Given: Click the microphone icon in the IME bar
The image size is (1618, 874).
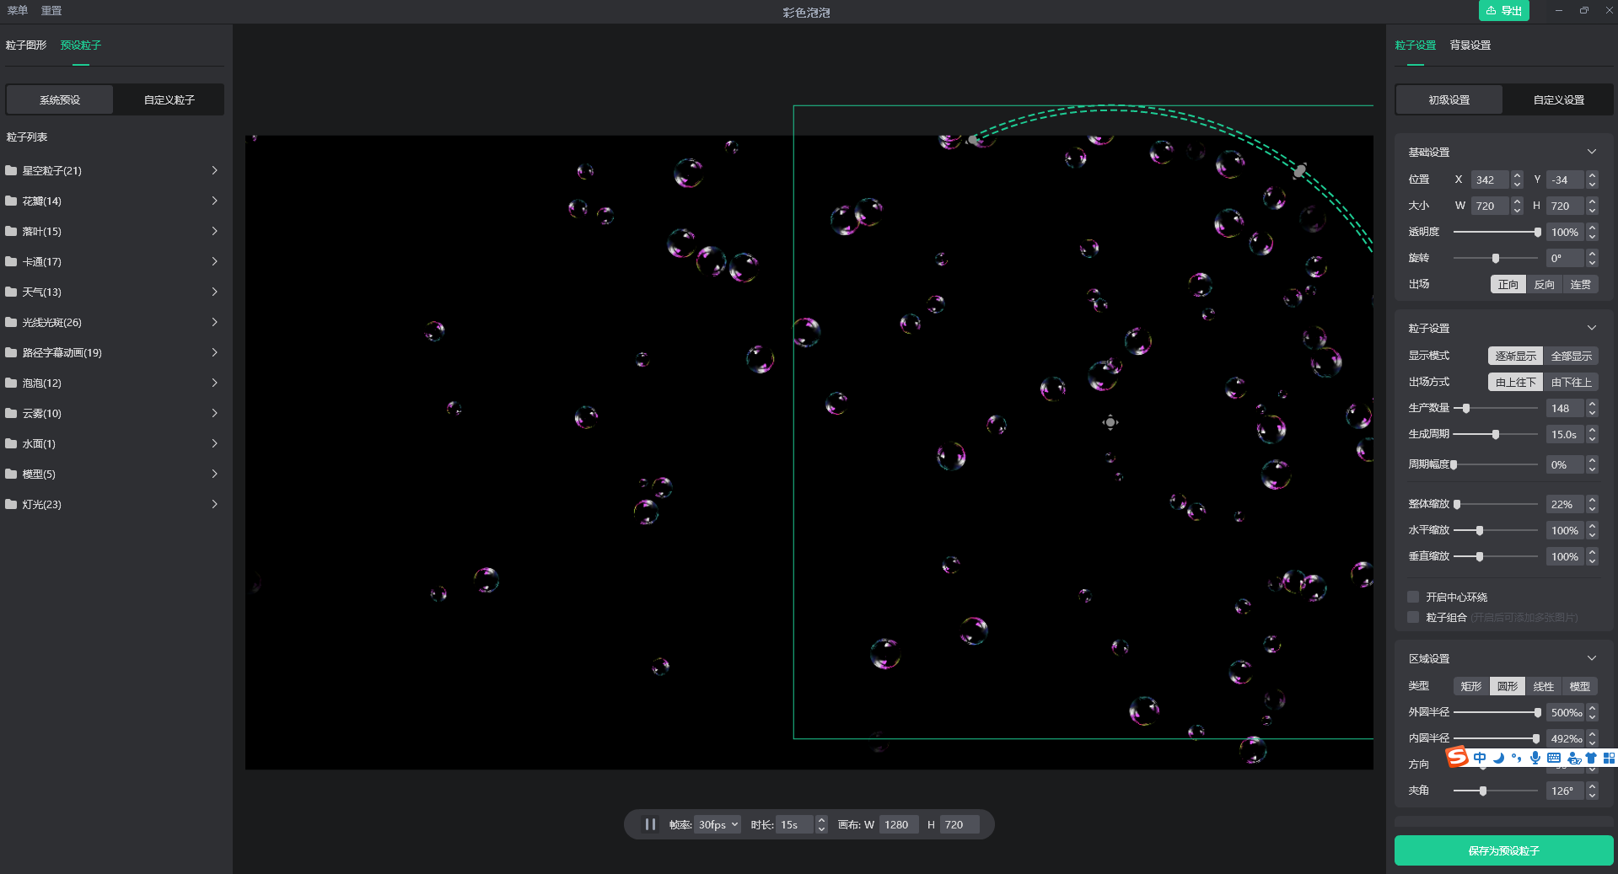Looking at the screenshot, I should coord(1535,758).
